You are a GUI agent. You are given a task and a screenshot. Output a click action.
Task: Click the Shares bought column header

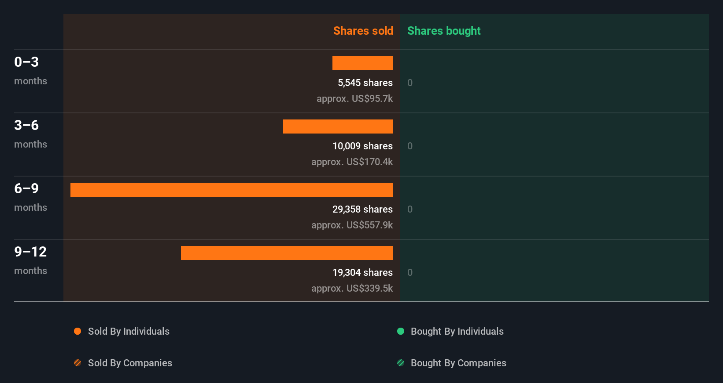tap(444, 31)
